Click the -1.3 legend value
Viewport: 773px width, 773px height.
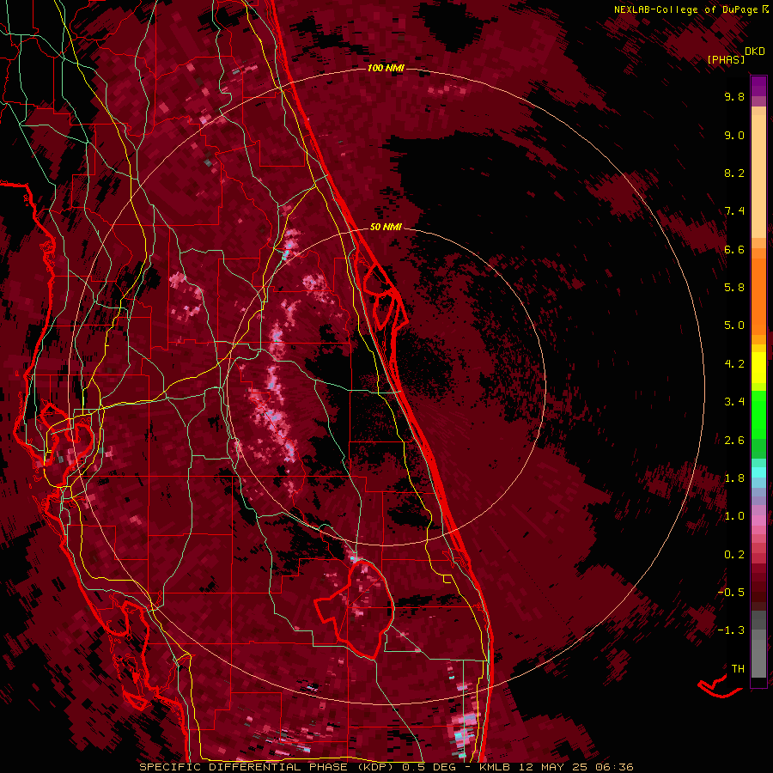731,630
